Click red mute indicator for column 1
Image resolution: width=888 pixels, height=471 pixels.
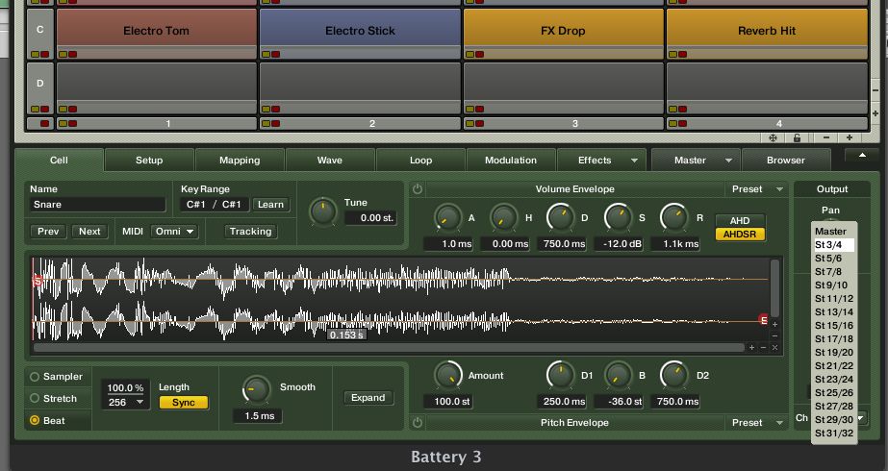[72, 123]
